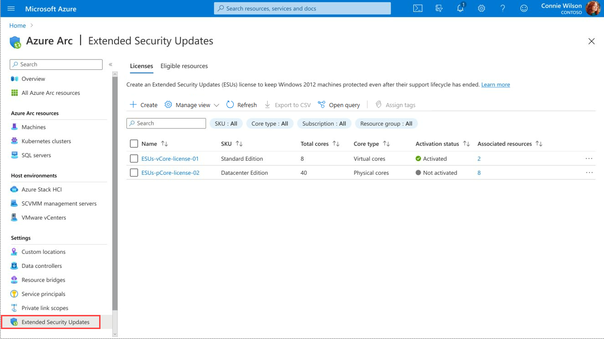
Task: Switch to the Eligible resources tab
Action: tap(184, 66)
